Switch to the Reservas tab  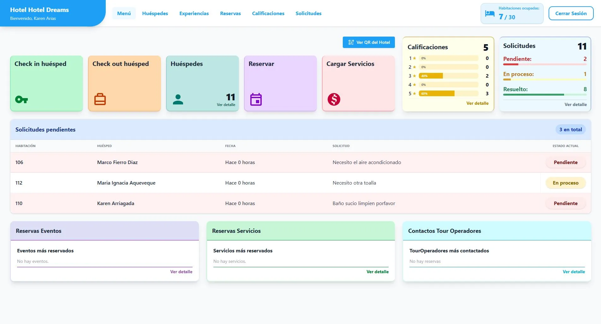coord(230,13)
